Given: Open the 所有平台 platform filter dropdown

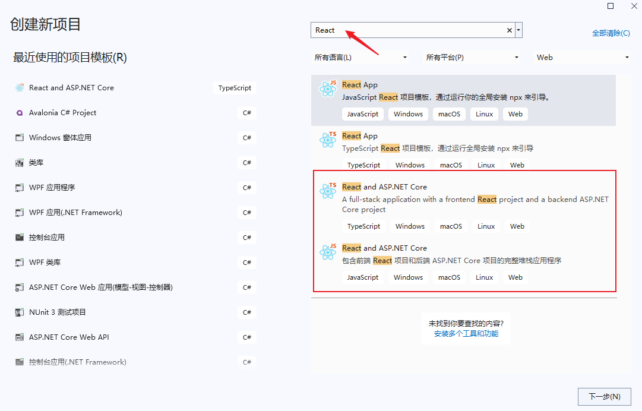Looking at the screenshot, I should 472,58.
